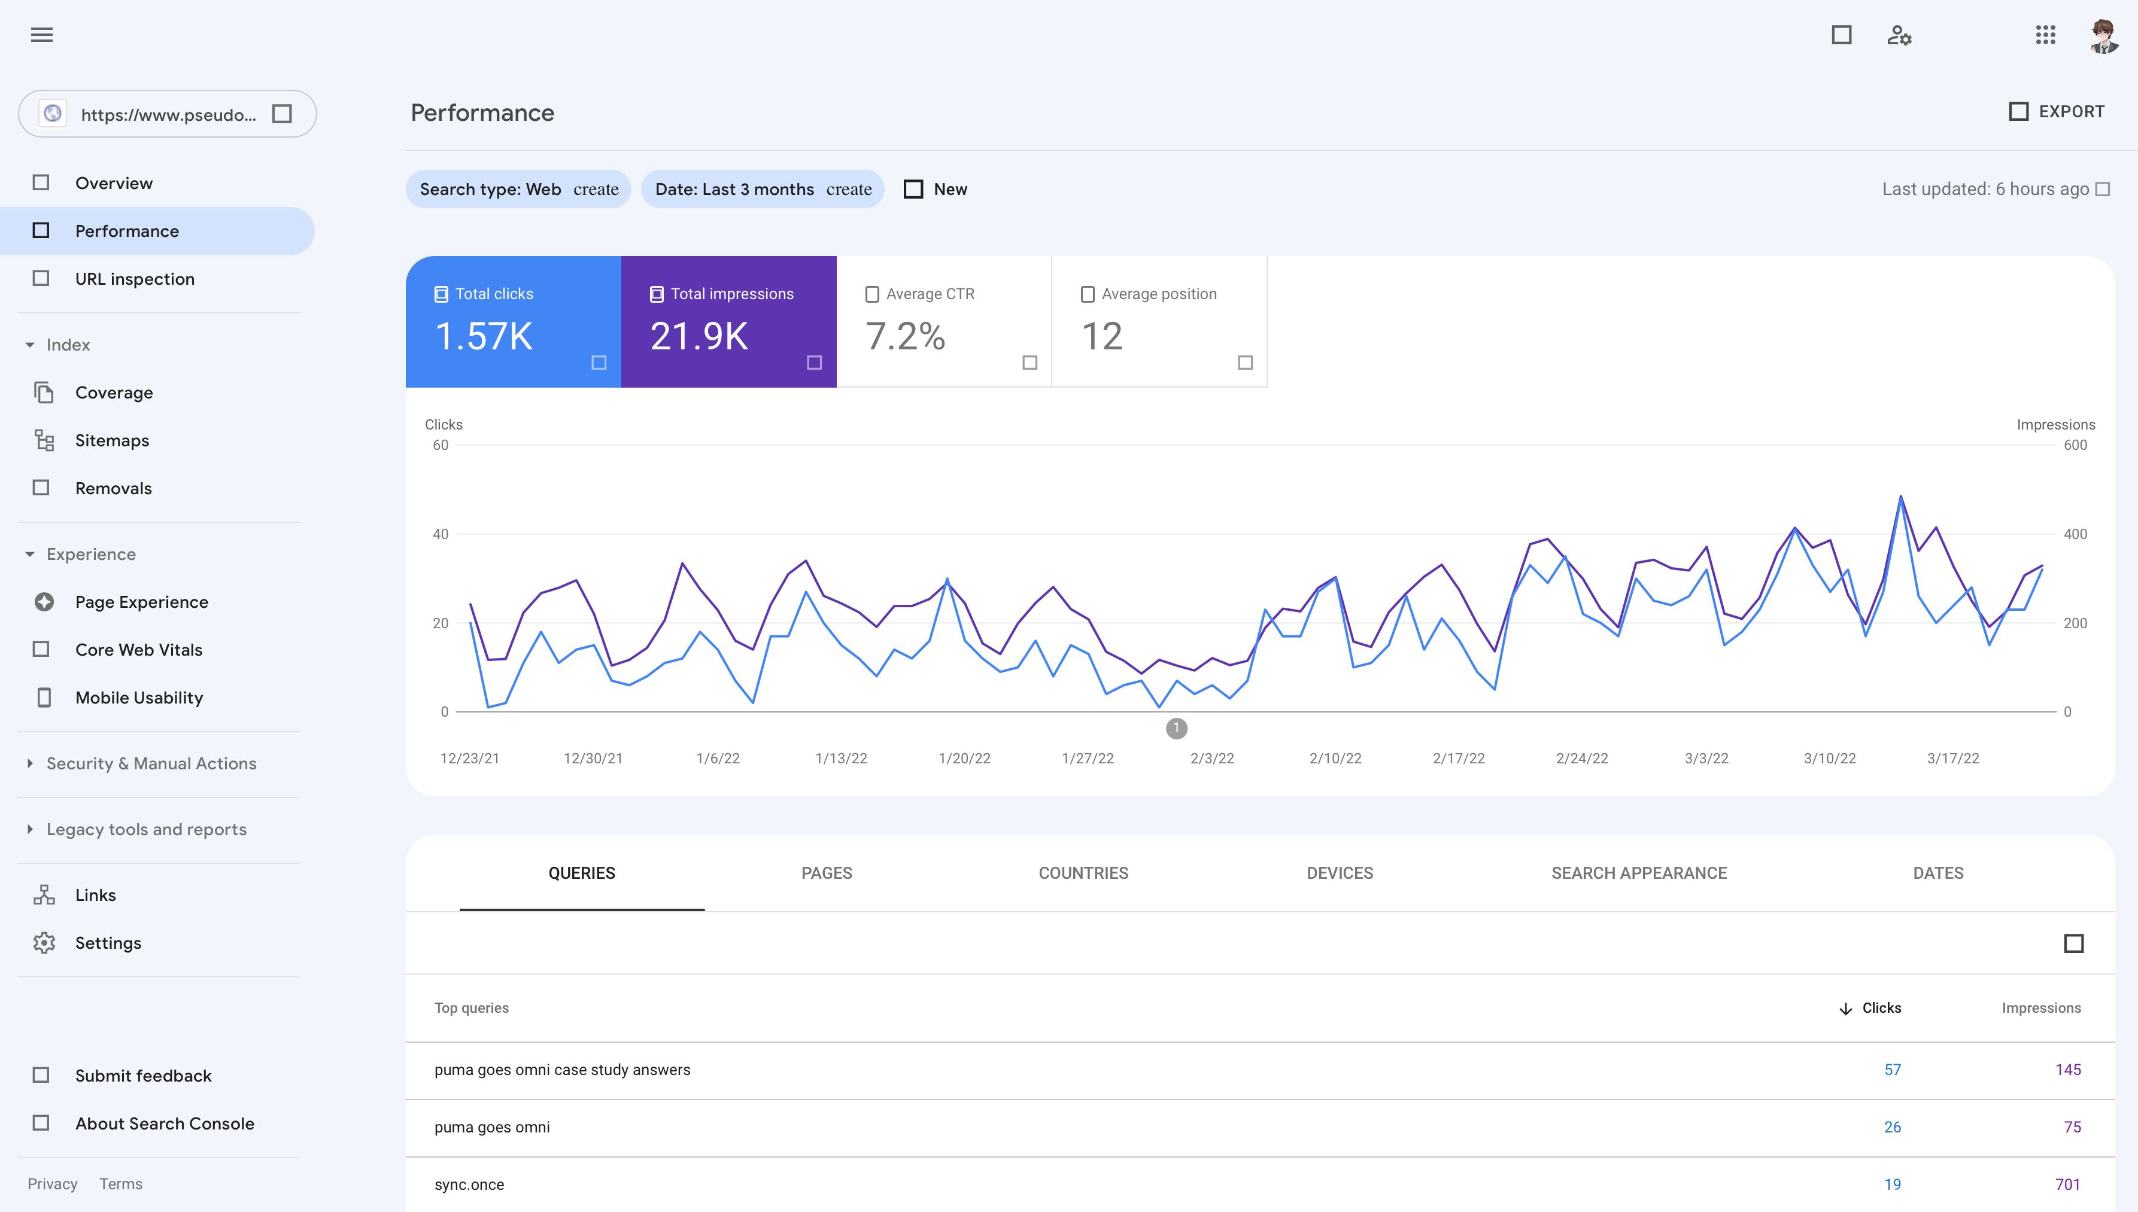Toggle the Average CTR checkbox
2138x1212 pixels.
(x=872, y=294)
